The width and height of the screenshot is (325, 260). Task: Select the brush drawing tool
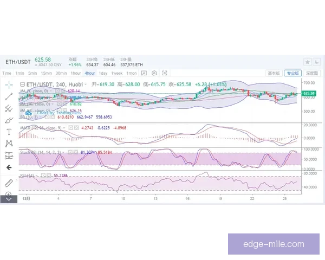click(x=9, y=120)
